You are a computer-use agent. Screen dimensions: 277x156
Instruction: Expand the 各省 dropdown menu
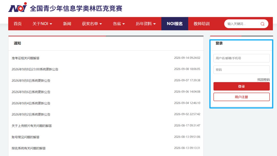119,24
